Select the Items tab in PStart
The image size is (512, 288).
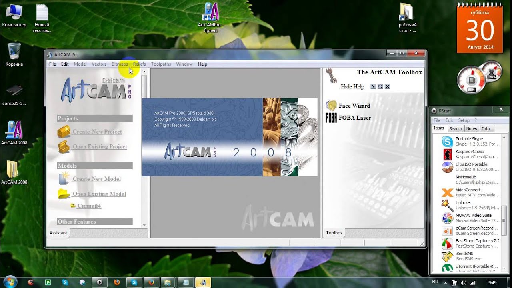439,128
